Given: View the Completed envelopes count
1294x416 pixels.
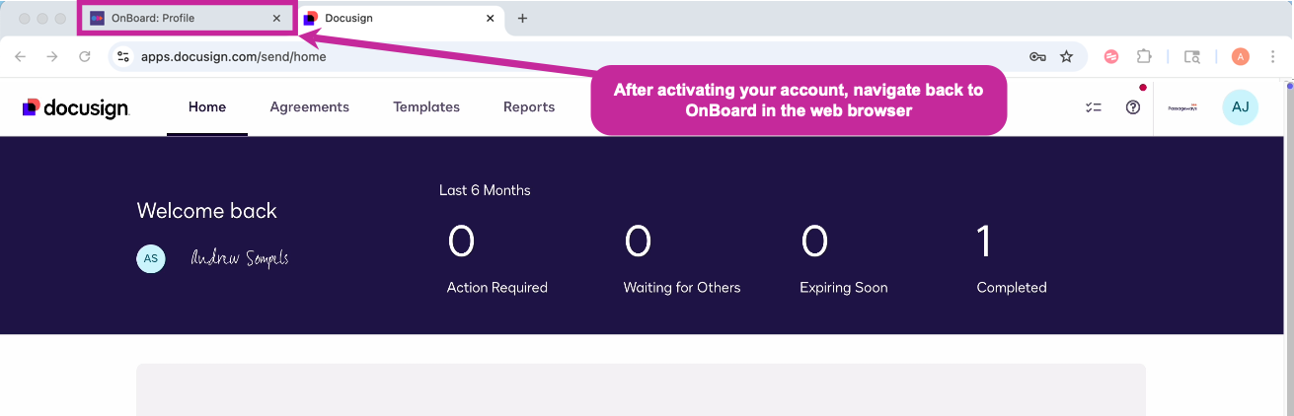Looking at the screenshot, I should point(1011,259).
